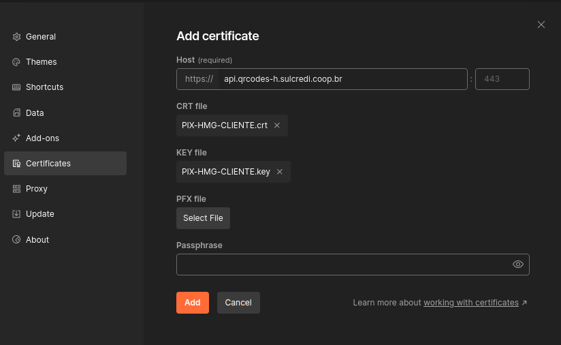Click the Themes palette icon
561x345 pixels.
[x=16, y=62]
